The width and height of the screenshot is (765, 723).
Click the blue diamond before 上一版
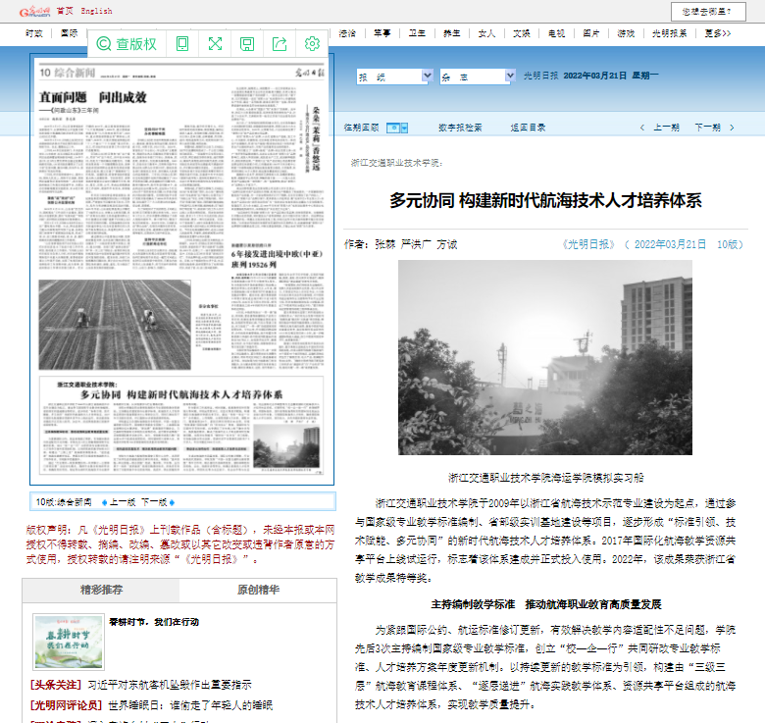point(104,501)
